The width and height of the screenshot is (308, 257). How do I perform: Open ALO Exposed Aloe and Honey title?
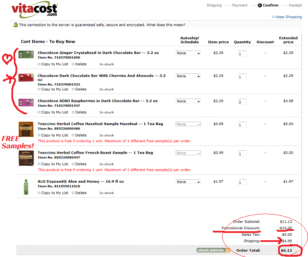click(x=81, y=181)
